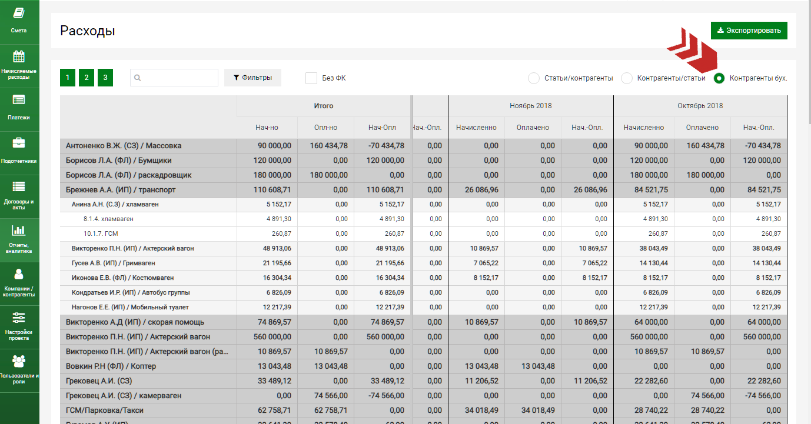Viewport: 811px width, 424px height.
Task: Go to Платежи in sidebar
Action: [19, 100]
